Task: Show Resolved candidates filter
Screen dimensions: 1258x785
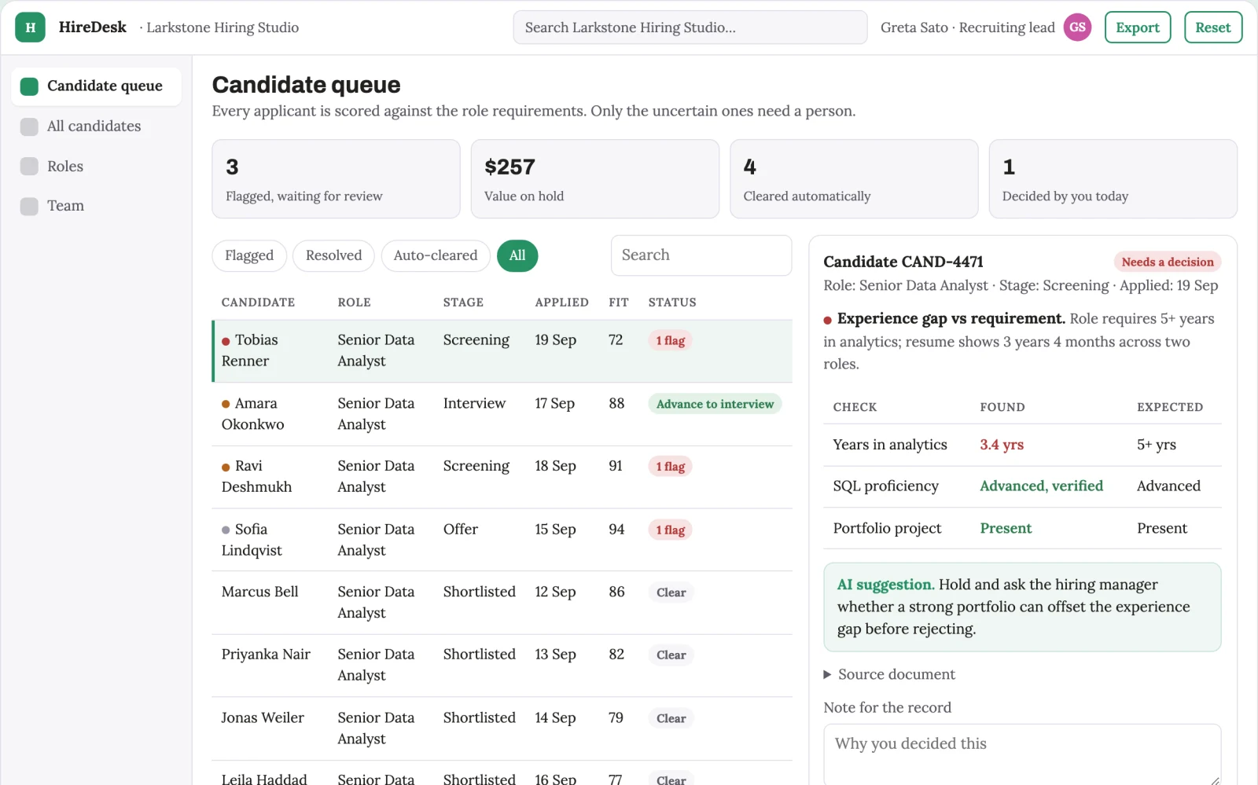Action: tap(333, 255)
